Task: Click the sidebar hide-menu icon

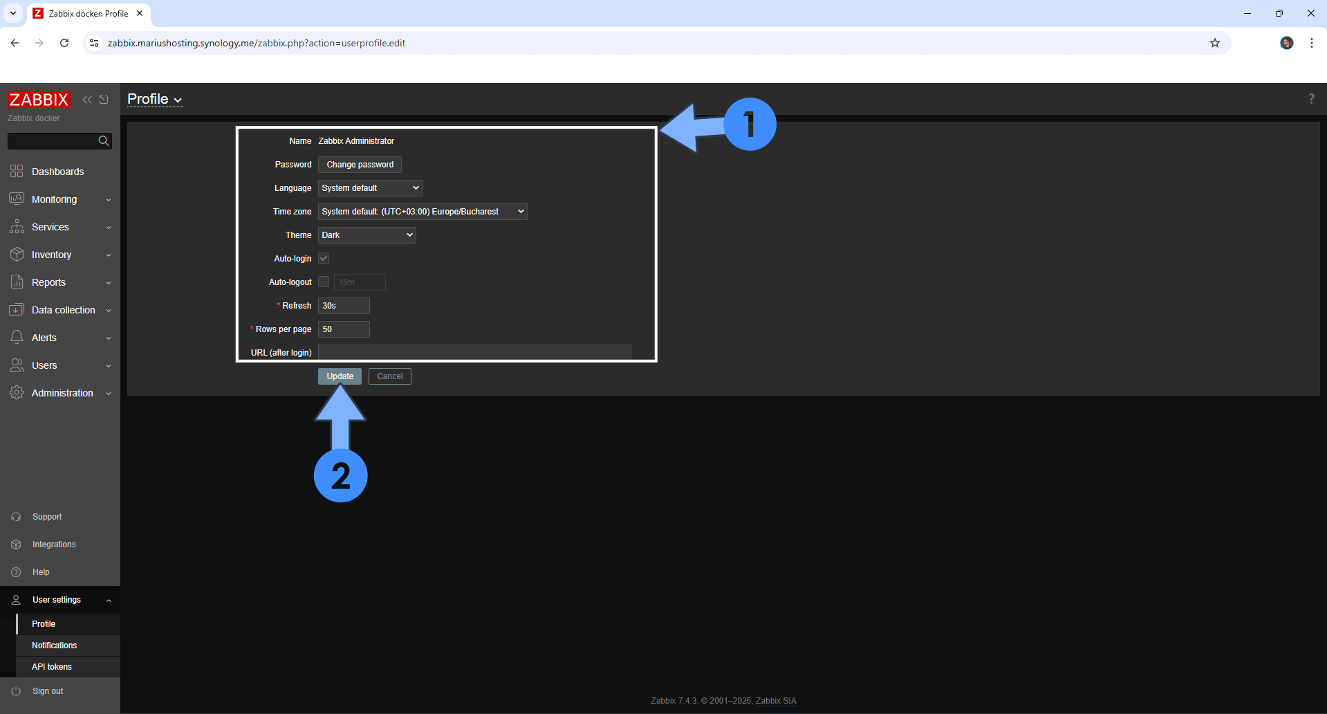Action: 104,100
